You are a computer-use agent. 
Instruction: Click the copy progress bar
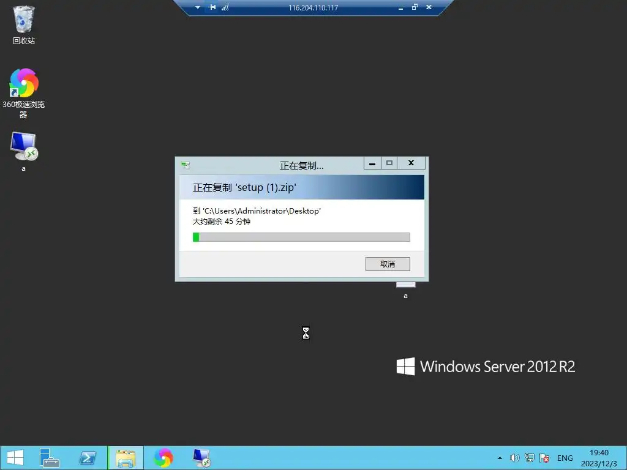pos(301,237)
